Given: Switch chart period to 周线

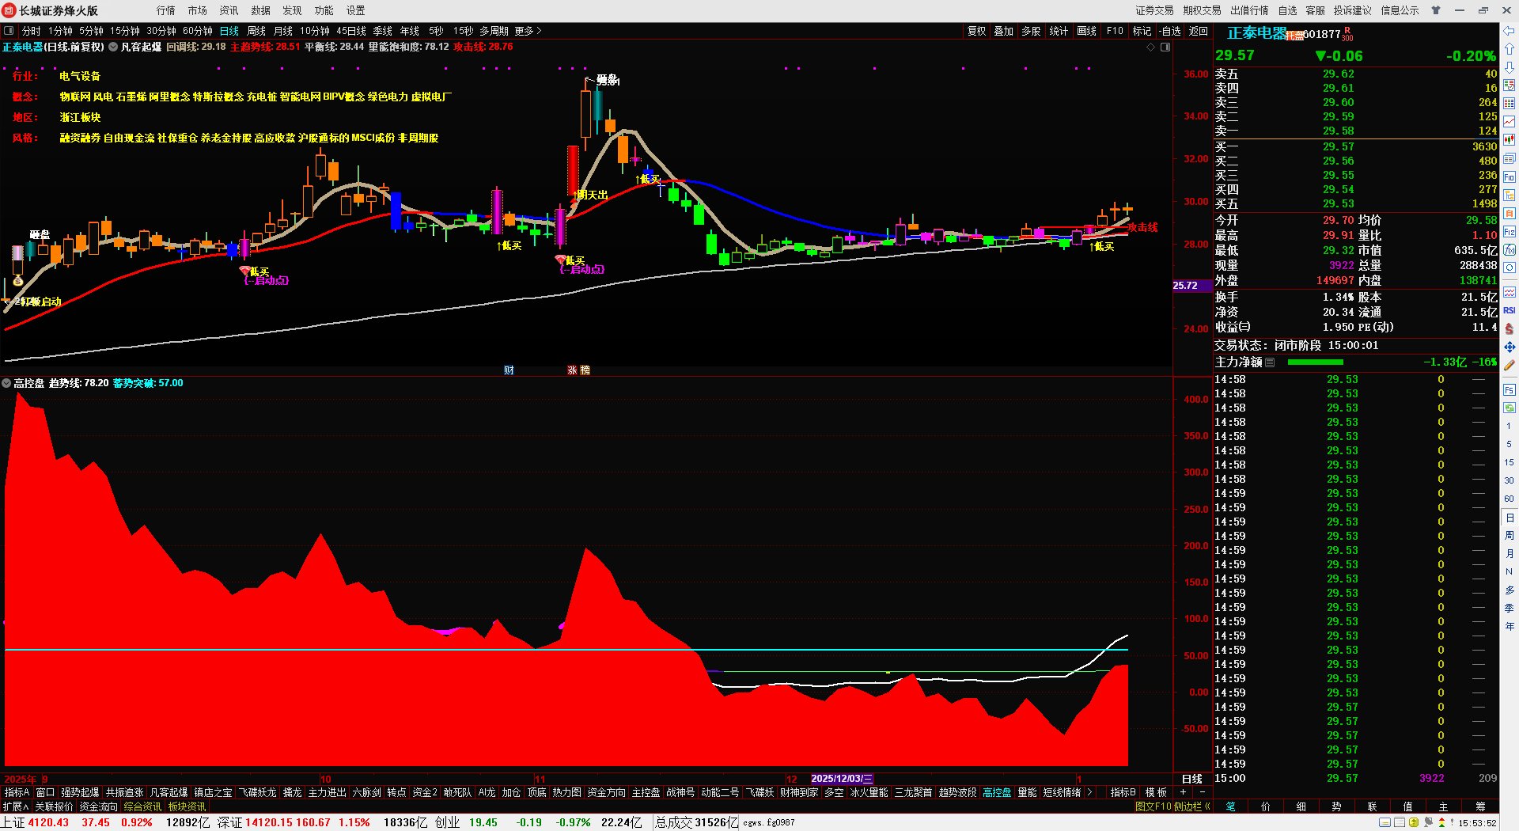Looking at the screenshot, I should click(256, 31).
